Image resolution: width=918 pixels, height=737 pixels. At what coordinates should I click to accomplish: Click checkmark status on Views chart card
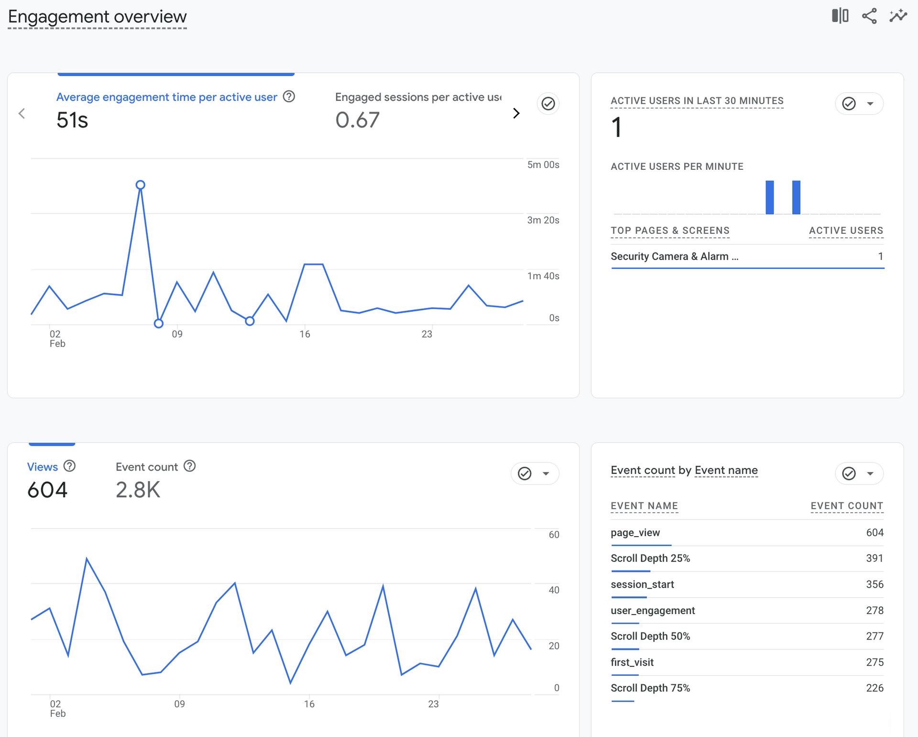click(525, 473)
